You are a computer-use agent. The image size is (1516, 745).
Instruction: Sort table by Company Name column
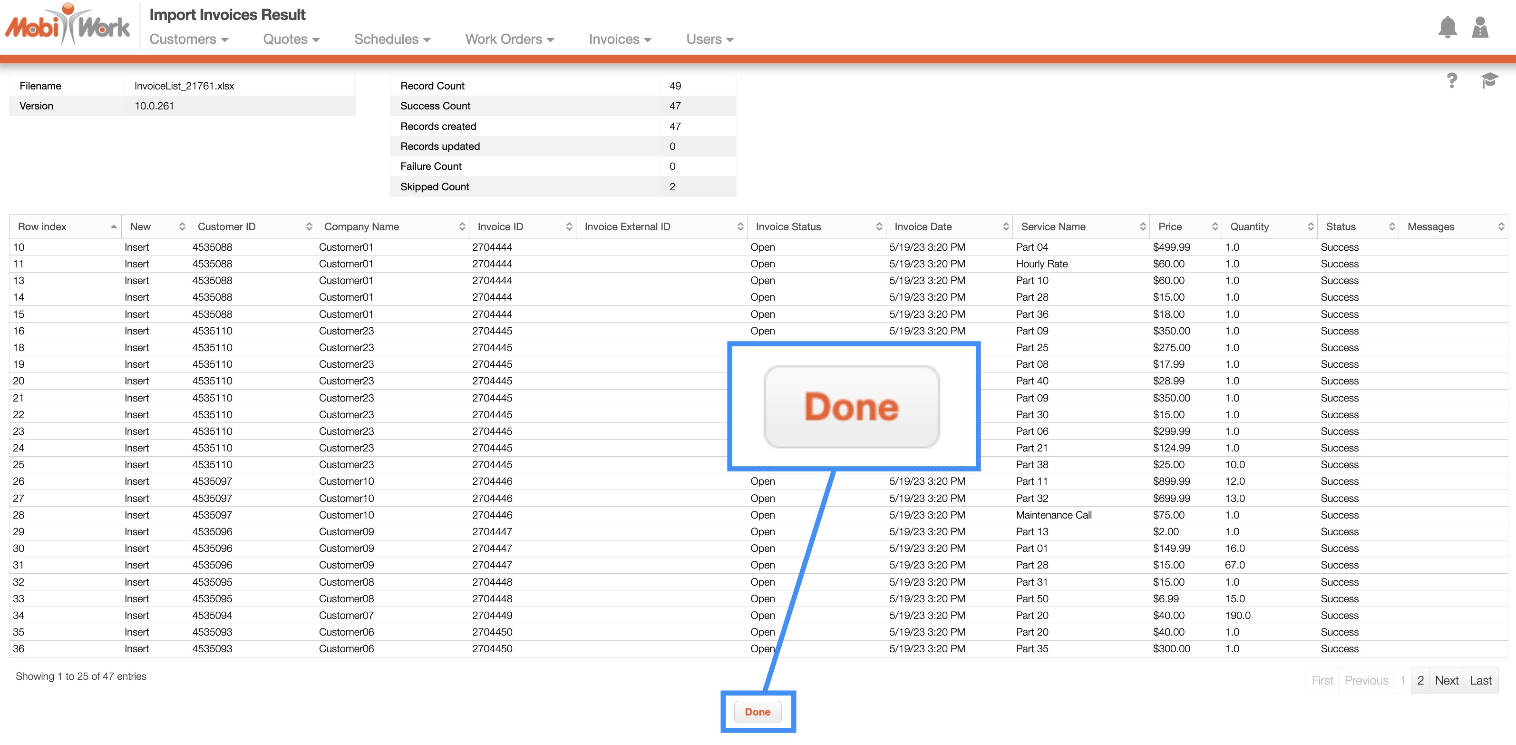point(461,227)
